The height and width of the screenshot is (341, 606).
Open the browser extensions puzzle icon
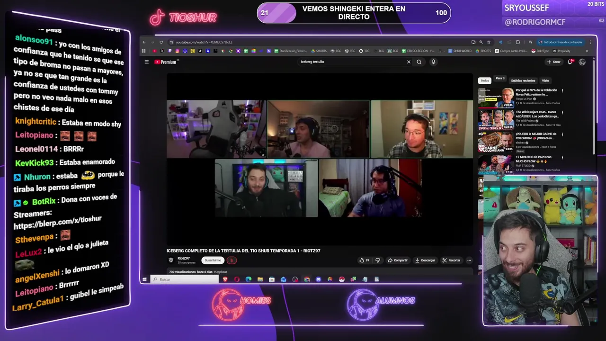518,42
